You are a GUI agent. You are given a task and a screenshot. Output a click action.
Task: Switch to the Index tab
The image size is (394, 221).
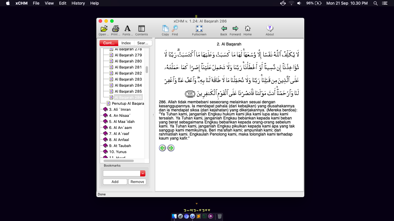(126, 43)
